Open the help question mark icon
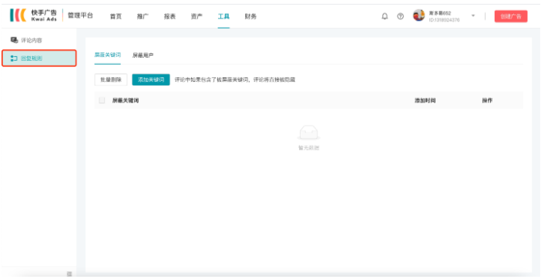Viewport: 541px width, 279px height. [400, 16]
